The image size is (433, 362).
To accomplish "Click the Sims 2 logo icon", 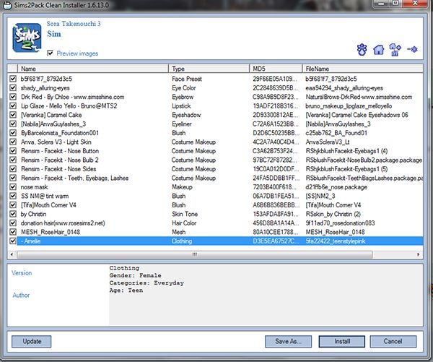I will click(x=27, y=38).
